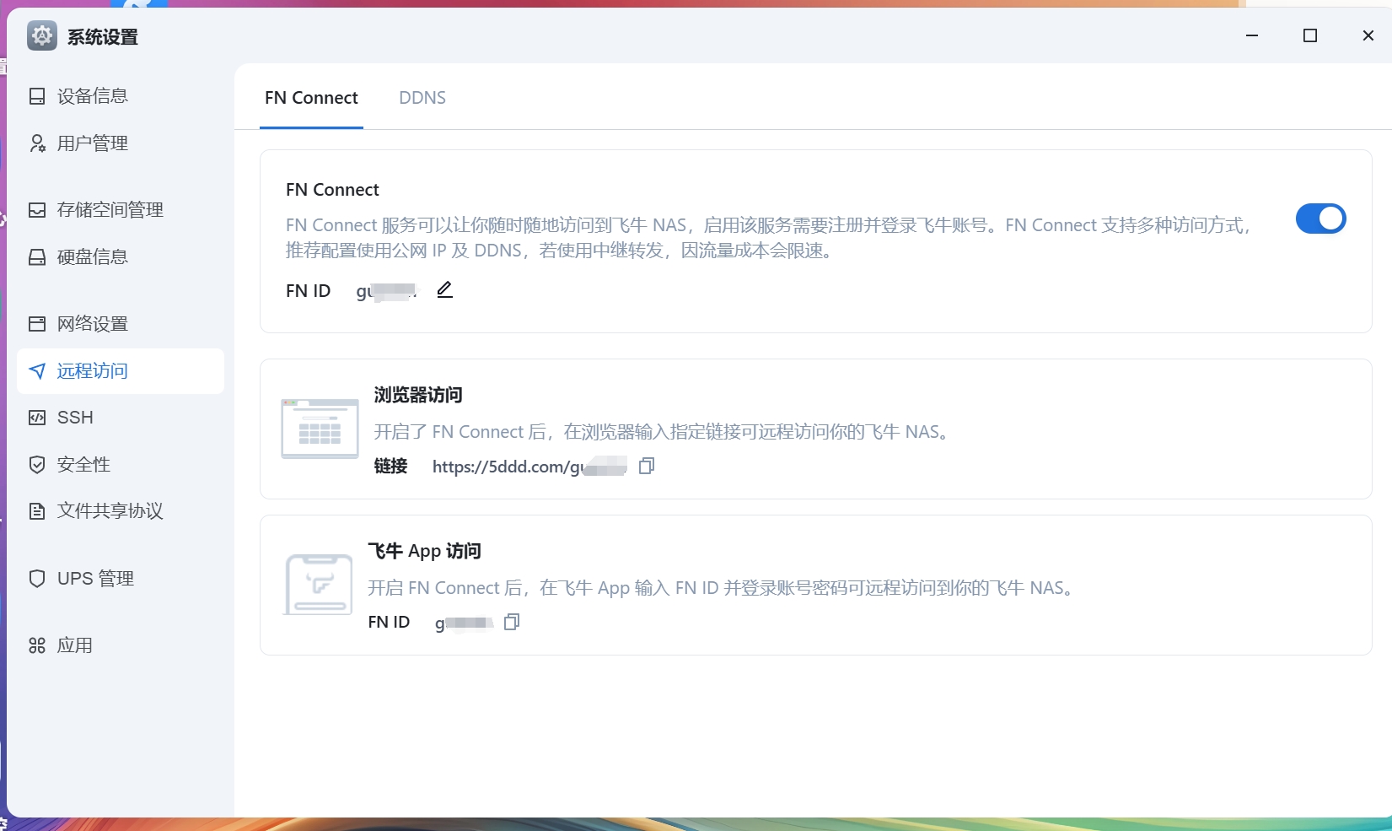
Task: Open the SSH settings page
Action: [x=121, y=418]
